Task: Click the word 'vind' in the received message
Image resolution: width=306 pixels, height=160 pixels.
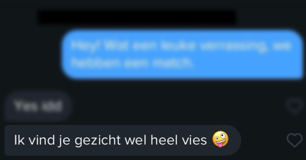Action: 42,140
